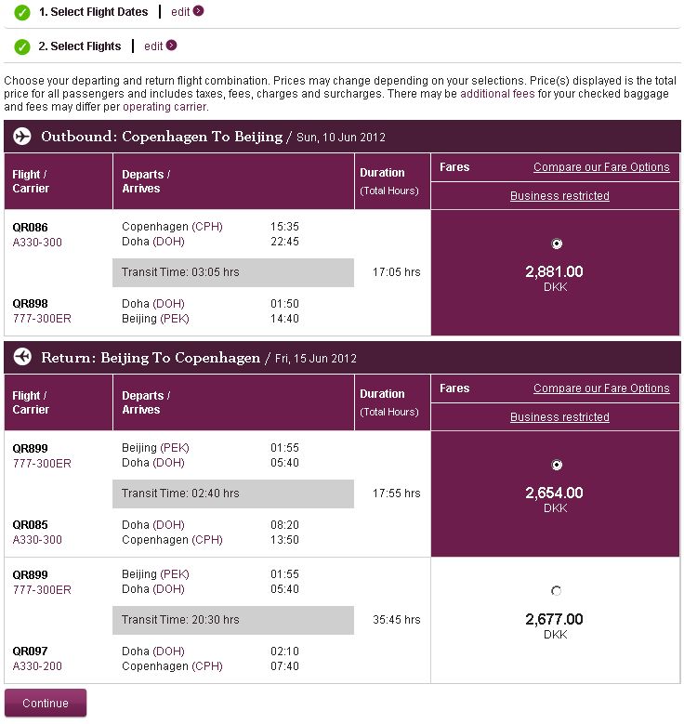Open outbound Compare our Fare Options
The image size is (684, 724).
(601, 167)
